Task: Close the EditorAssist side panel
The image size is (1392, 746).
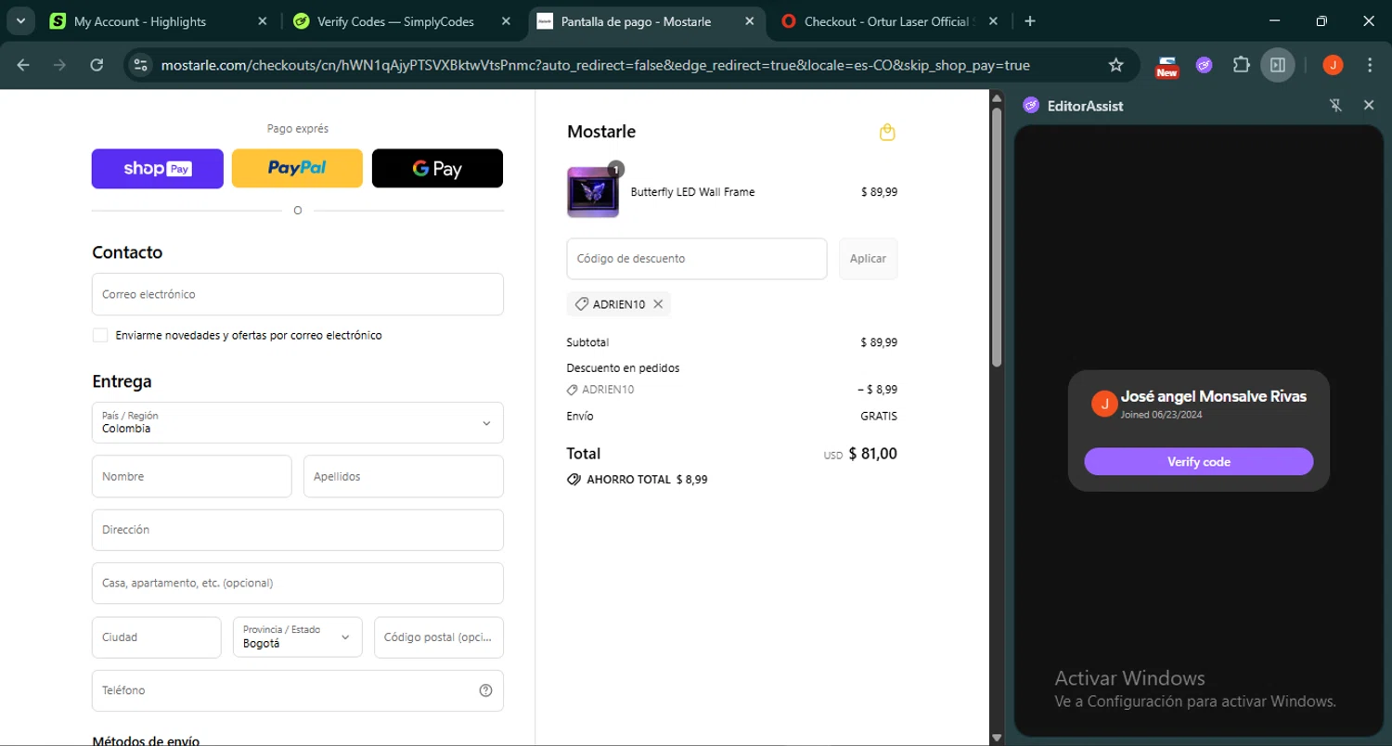Action: pos(1369,106)
